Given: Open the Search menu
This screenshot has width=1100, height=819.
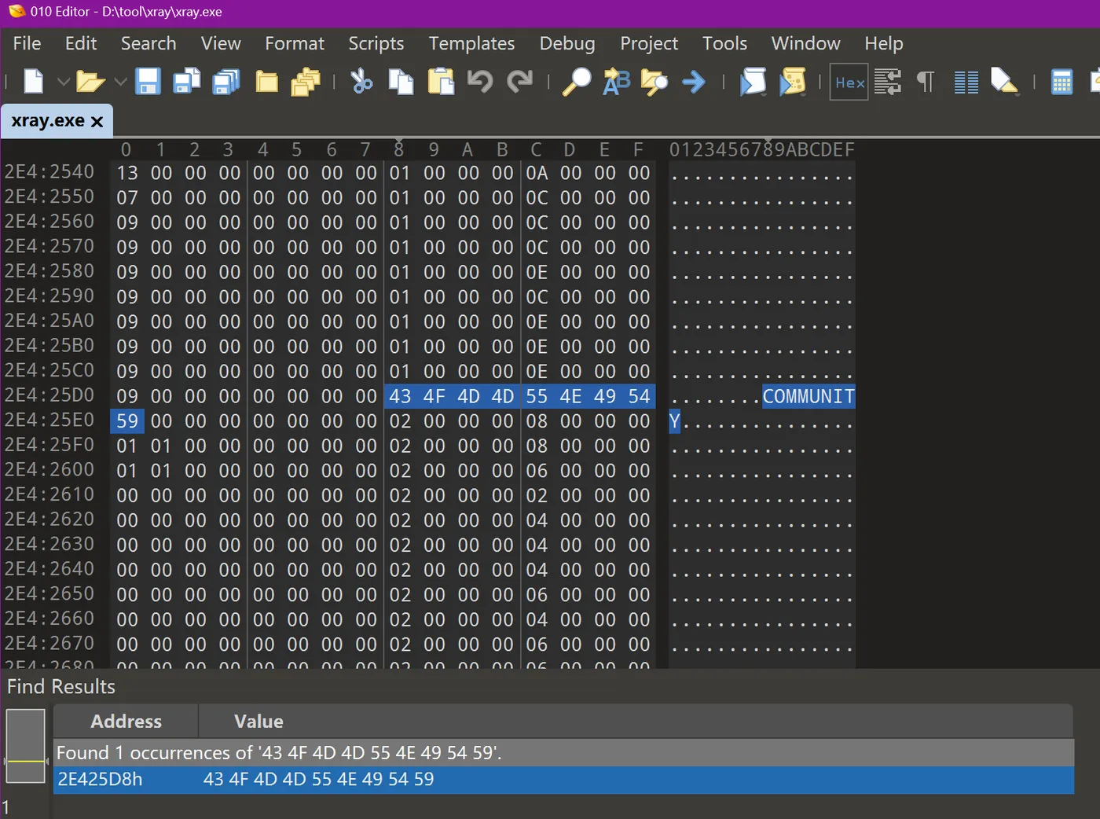Looking at the screenshot, I should 148,43.
